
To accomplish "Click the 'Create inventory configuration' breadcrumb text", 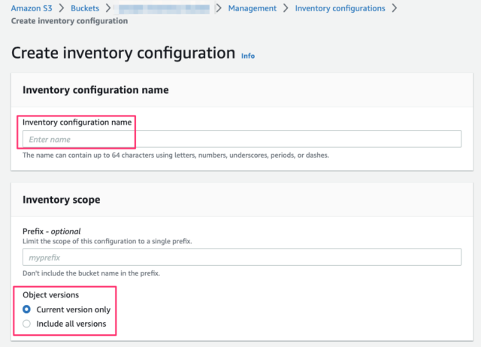I will (x=69, y=20).
